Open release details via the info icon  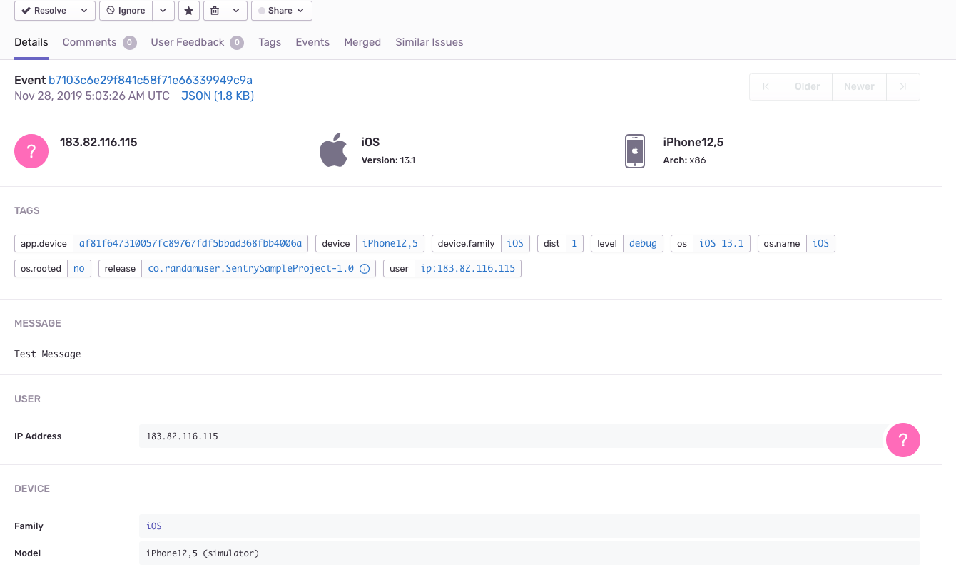(363, 268)
